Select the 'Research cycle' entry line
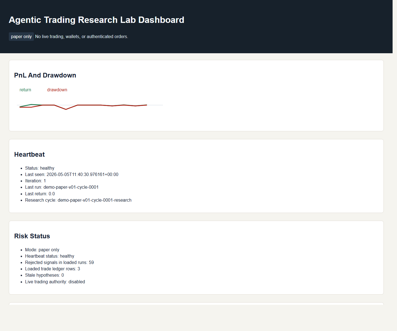Screen dimensions: 397x331 point(78,200)
